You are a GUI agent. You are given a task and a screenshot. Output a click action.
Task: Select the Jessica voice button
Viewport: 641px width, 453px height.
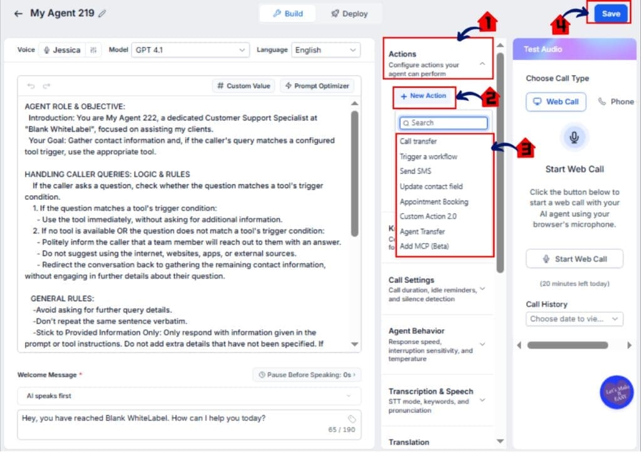62,50
